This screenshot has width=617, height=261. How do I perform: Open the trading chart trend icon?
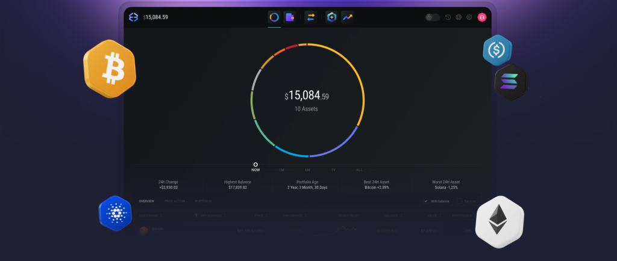coord(348,17)
